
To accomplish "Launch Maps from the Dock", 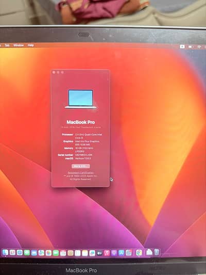I will pyautogui.click(x=41, y=253).
